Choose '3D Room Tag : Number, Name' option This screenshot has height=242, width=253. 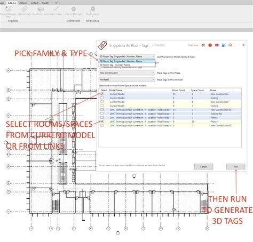(x=127, y=65)
